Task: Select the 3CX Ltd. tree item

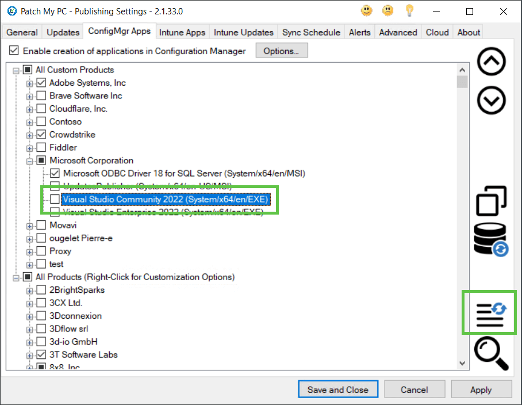Action: click(66, 303)
